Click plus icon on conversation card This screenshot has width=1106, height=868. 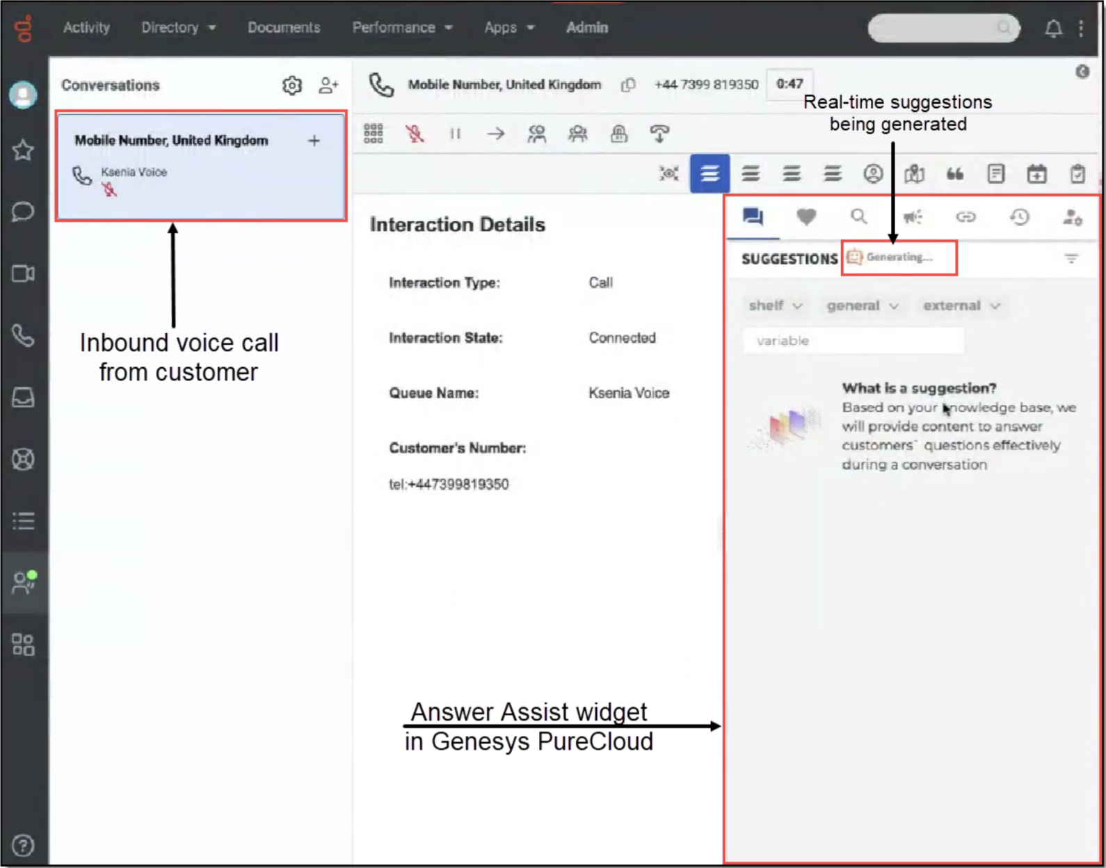(314, 140)
